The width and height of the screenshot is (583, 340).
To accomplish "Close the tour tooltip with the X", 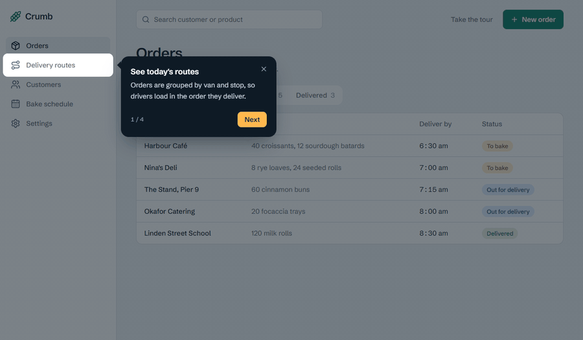I will pos(264,69).
